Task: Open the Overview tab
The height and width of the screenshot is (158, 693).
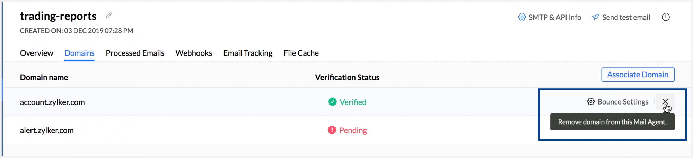Action: pyautogui.click(x=36, y=53)
